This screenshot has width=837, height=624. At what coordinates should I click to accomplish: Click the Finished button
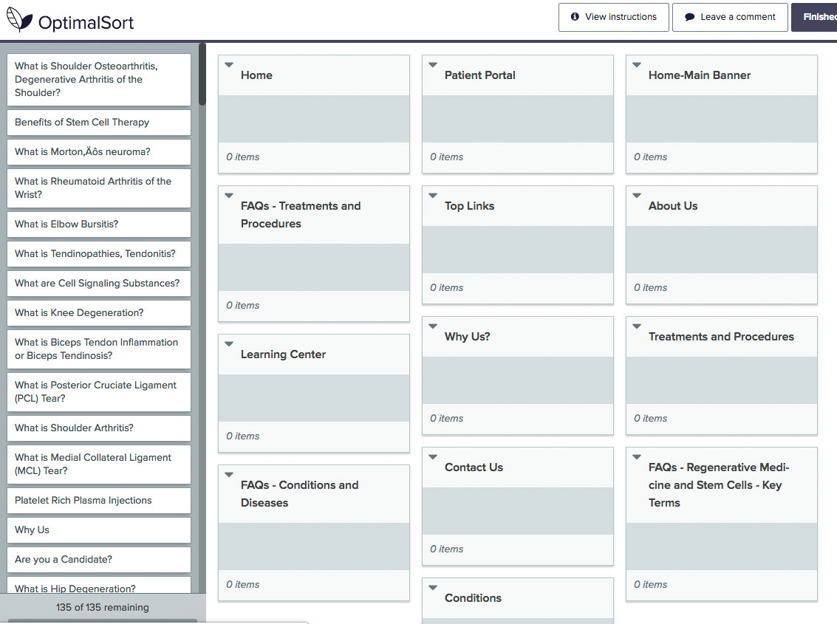click(814, 17)
